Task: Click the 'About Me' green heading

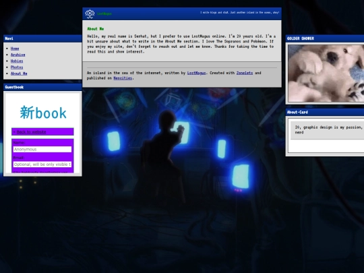Action: point(96,29)
